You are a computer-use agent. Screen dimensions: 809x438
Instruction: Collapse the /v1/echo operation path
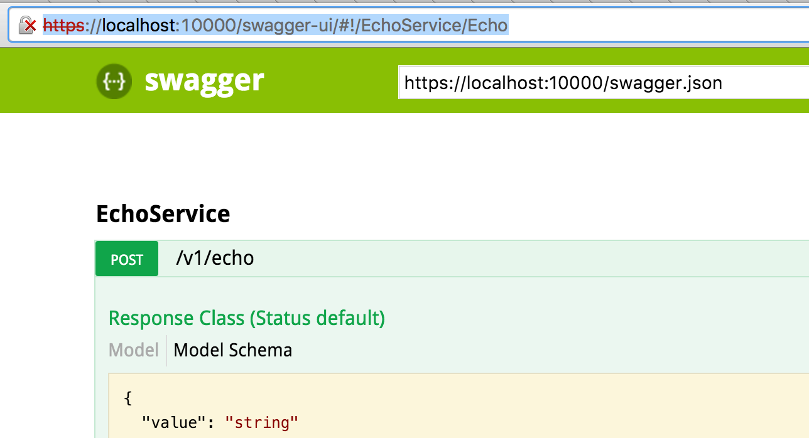[x=215, y=259]
